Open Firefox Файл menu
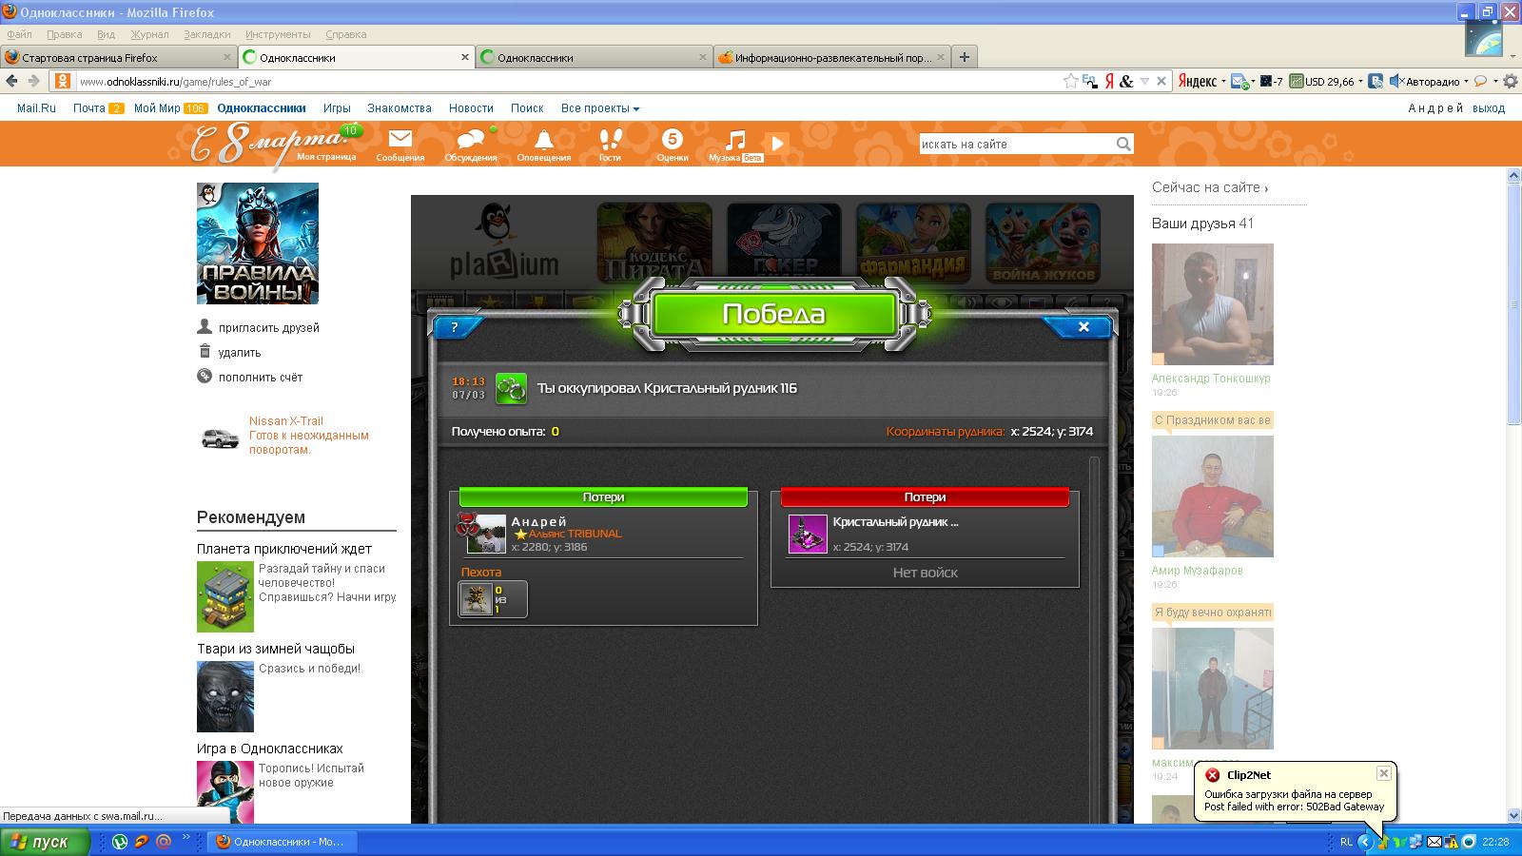1522x856 pixels. pyautogui.click(x=19, y=34)
